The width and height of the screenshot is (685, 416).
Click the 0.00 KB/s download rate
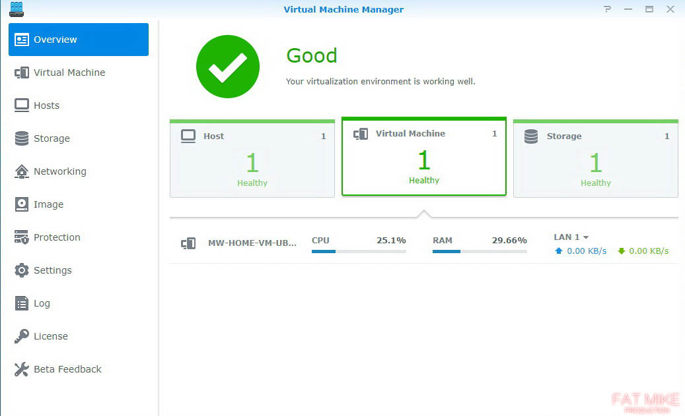pyautogui.click(x=649, y=251)
